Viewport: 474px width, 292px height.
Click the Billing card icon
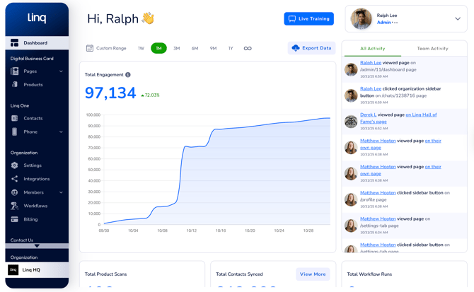[x=15, y=219]
